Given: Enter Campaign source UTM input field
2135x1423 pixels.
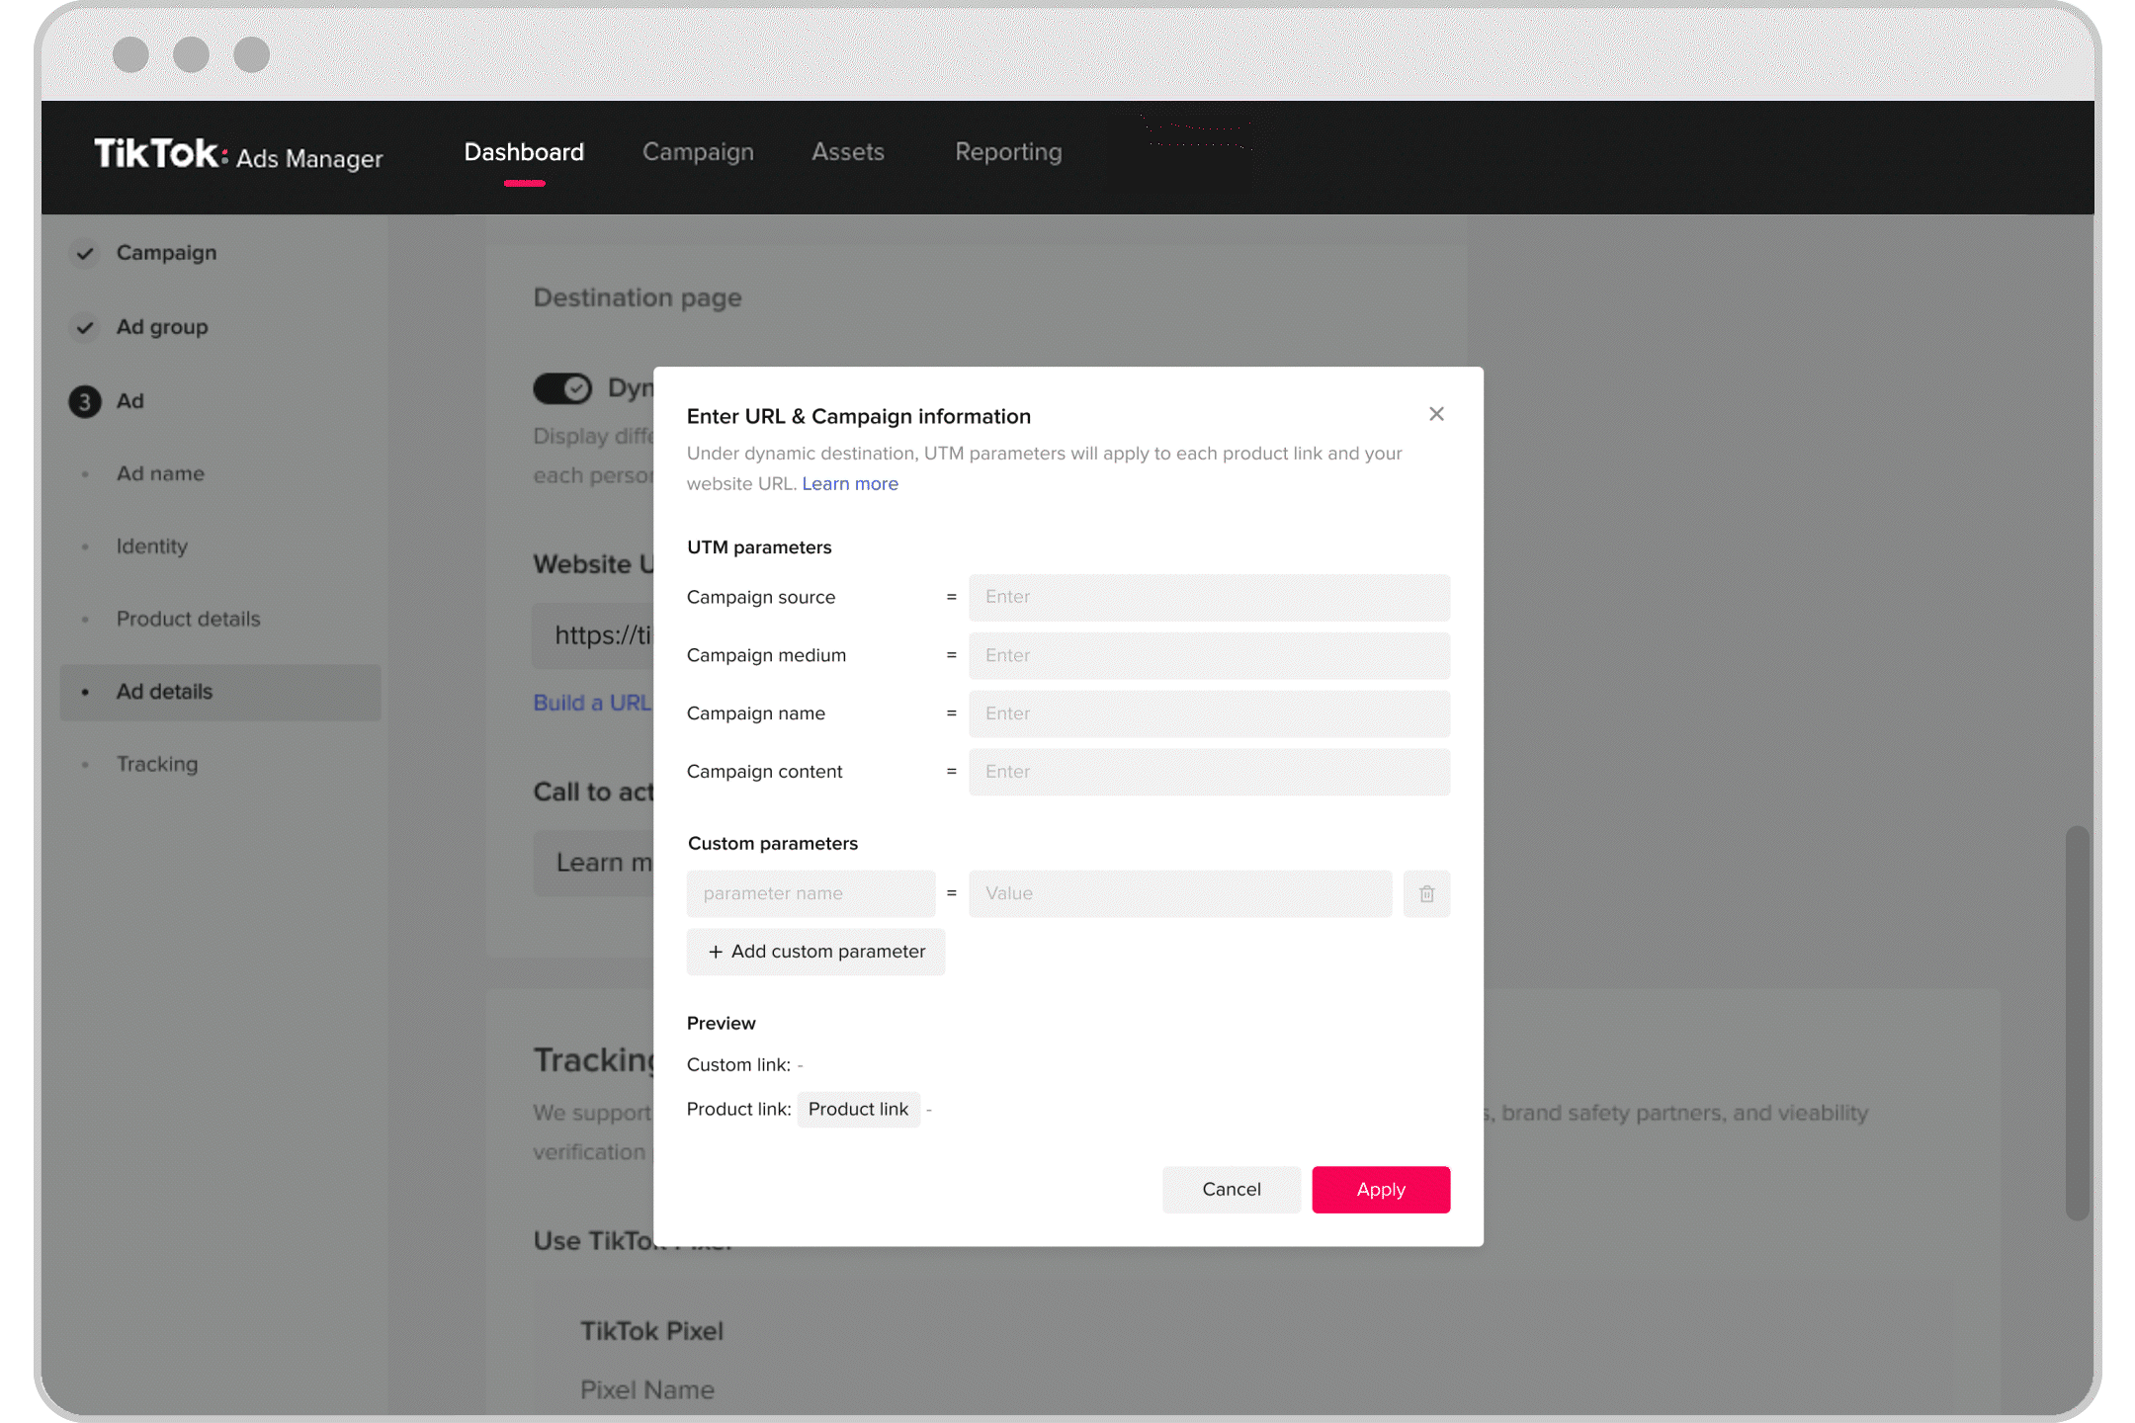Looking at the screenshot, I should (x=1209, y=596).
